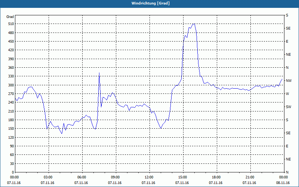Screen dimensions: 299x187
Task: Click the SW compass label
Action: [289, 107]
